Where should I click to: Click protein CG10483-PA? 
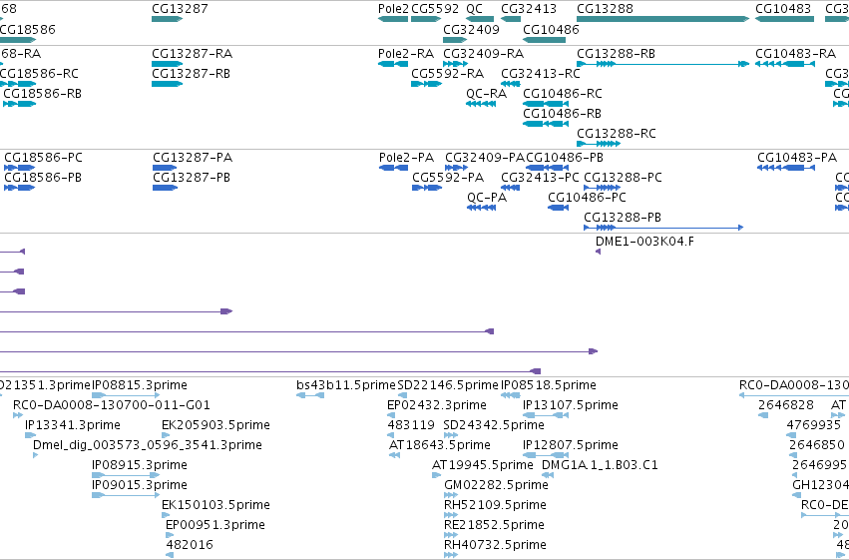click(x=786, y=168)
